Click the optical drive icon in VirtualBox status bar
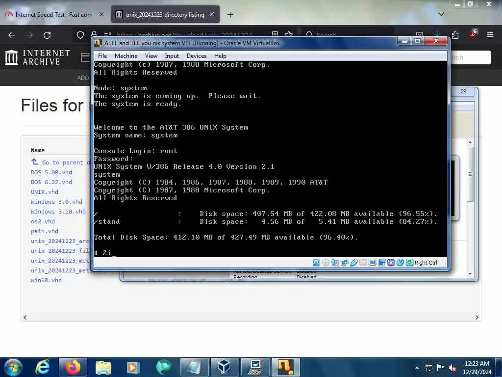502x377 pixels. (326, 263)
